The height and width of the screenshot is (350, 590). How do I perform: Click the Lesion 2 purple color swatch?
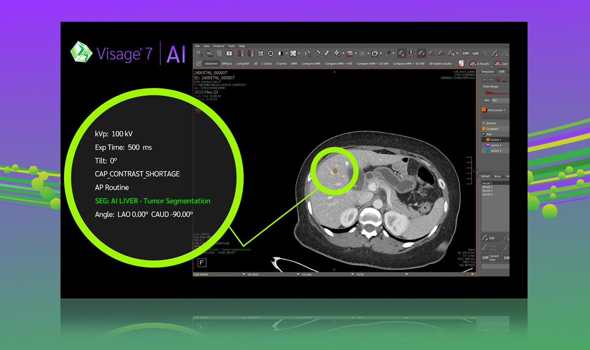click(488, 145)
